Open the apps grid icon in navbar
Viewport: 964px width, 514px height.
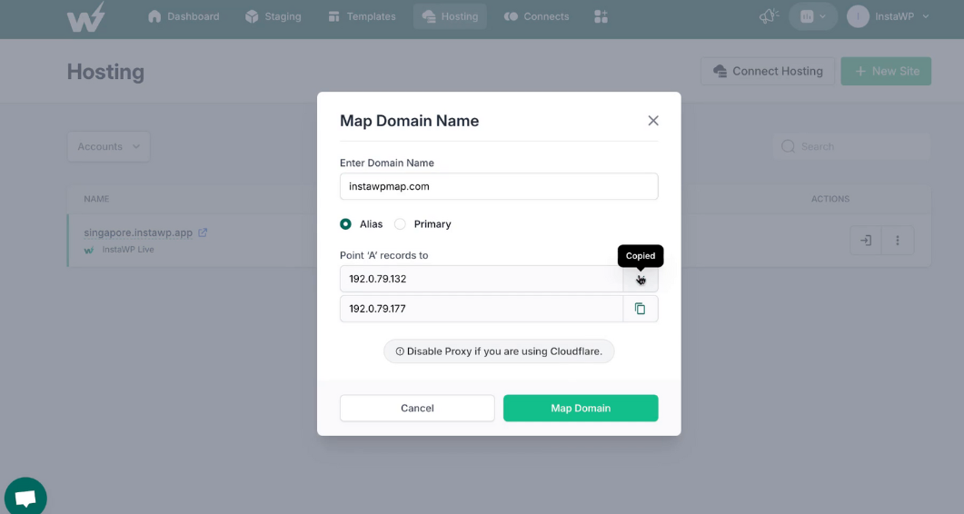point(601,16)
